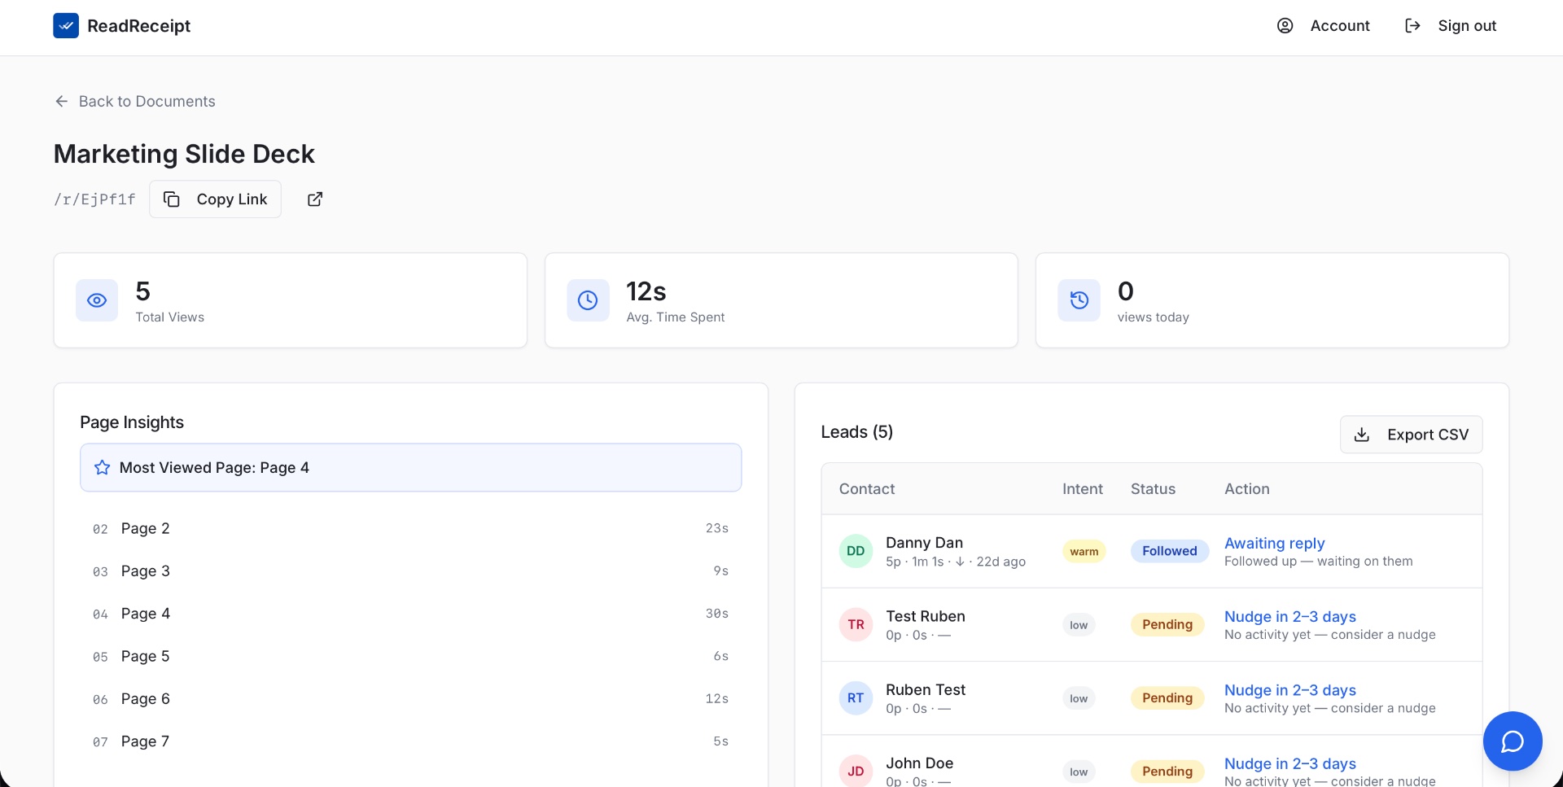
Task: Click Pending status for John Doe
Action: coord(1167,771)
